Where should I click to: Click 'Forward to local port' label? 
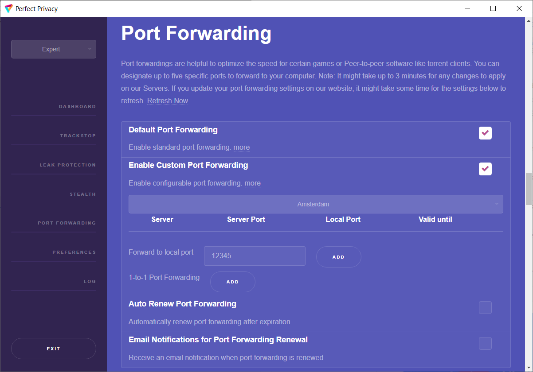(x=161, y=252)
